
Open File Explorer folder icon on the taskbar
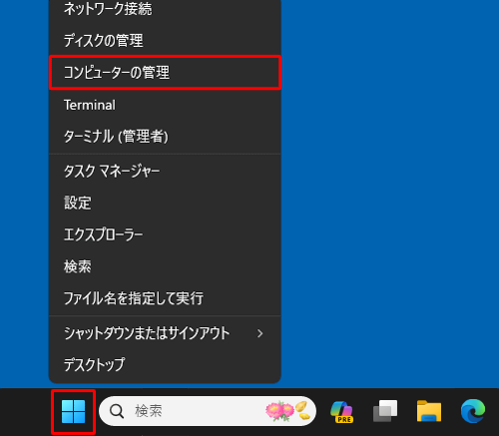tap(429, 411)
